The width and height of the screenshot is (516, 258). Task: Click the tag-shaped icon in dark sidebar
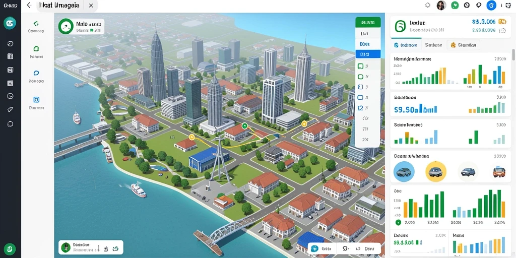(10, 109)
